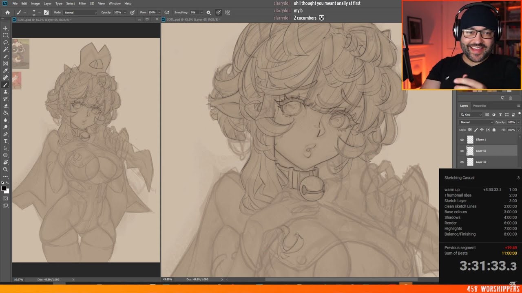Select the Move tool
Image resolution: width=522 pixels, height=293 pixels.
[6, 28]
